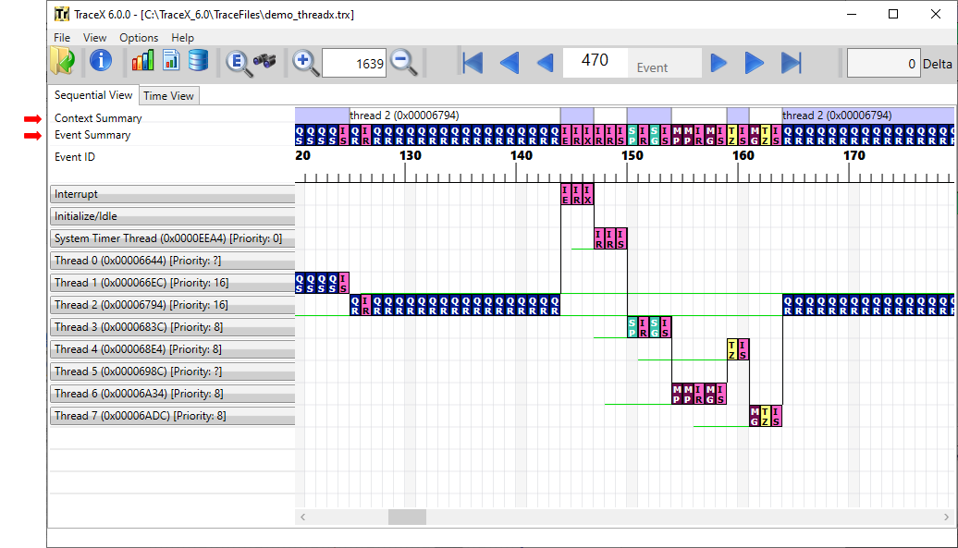Zoom out using the minus magnifier icon
Image resolution: width=958 pixels, height=548 pixels.
pos(401,61)
